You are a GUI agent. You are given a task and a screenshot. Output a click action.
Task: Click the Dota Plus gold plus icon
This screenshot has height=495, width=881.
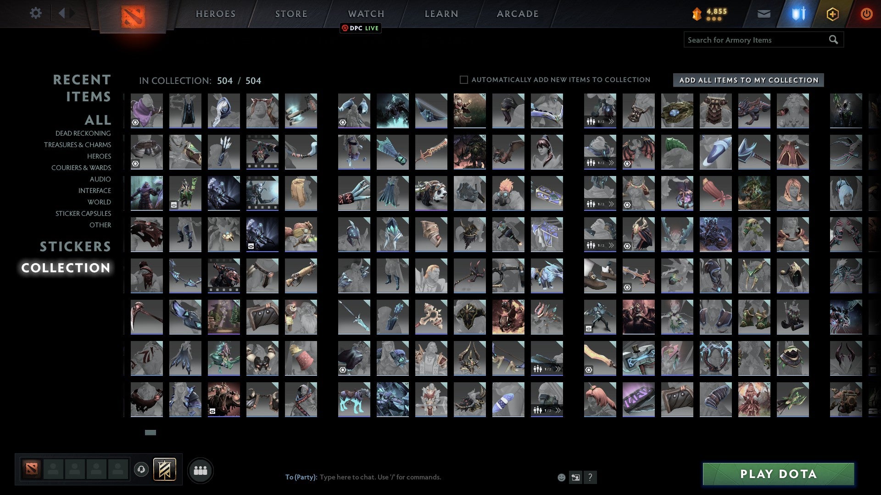[x=833, y=14]
